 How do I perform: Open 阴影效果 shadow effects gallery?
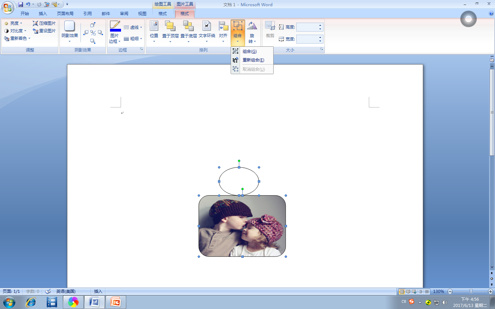(x=70, y=32)
